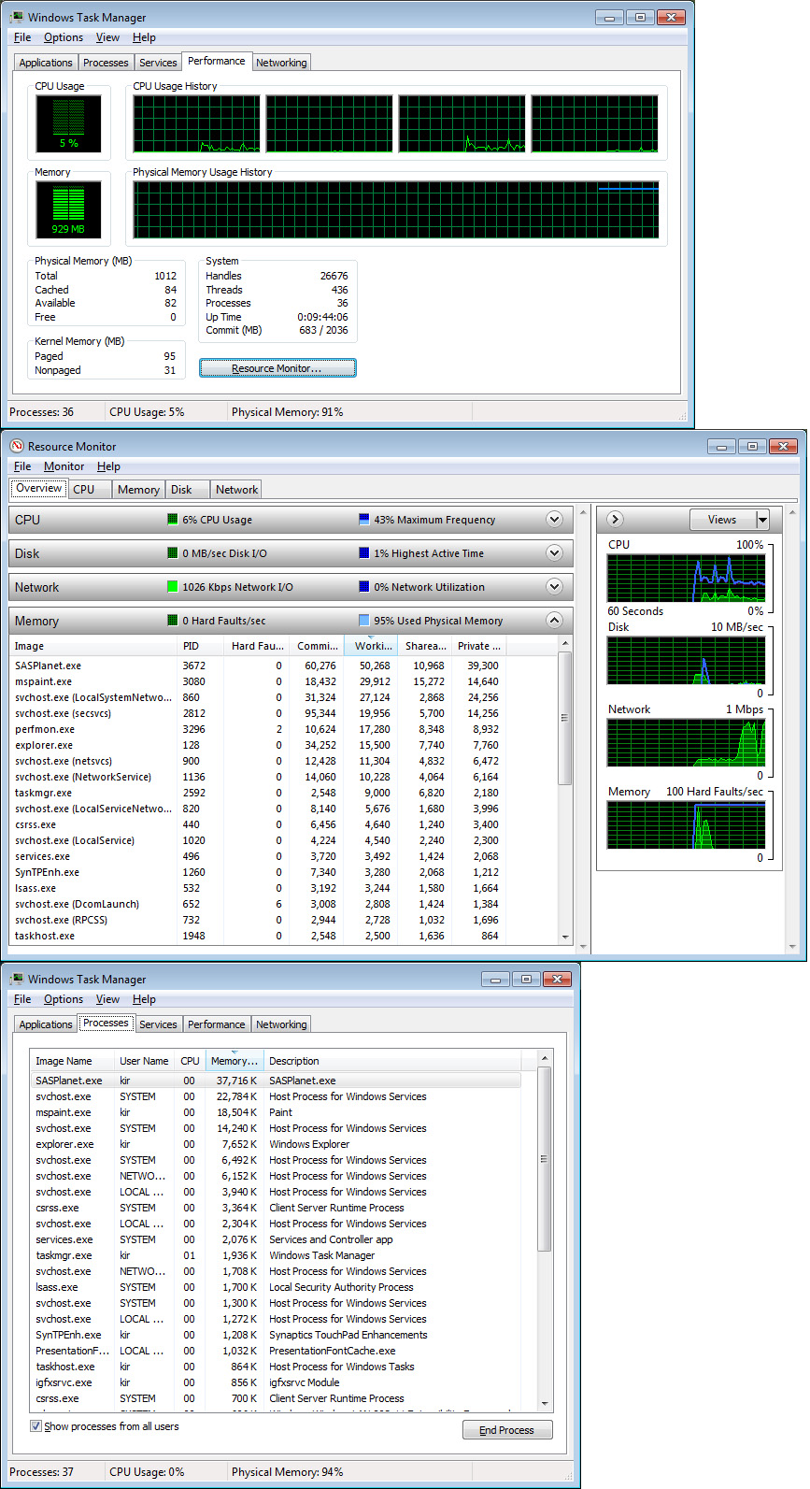The width and height of the screenshot is (810, 1489).
Task: Click the green Network I/O legend square
Action: coord(172,587)
